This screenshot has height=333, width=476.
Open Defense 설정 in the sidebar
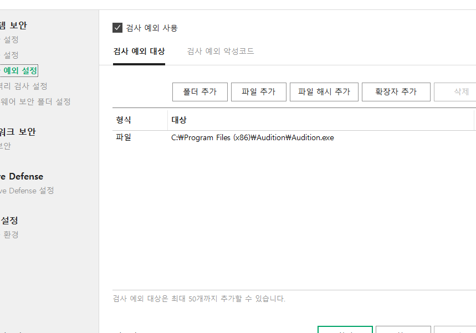pos(27,191)
